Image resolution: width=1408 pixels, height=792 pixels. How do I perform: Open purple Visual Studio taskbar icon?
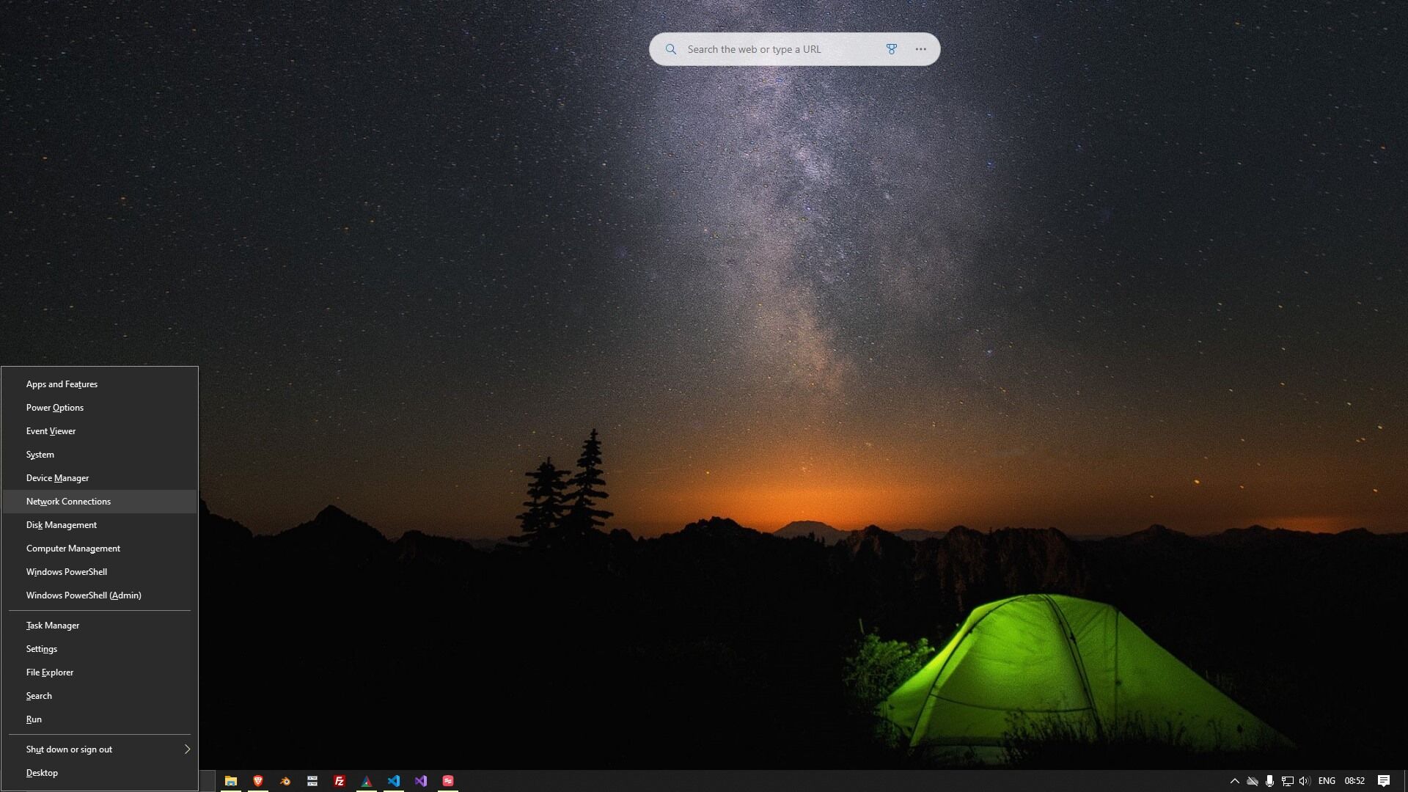[421, 781]
